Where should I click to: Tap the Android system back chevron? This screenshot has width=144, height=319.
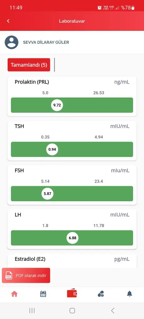(x=112, y=311)
